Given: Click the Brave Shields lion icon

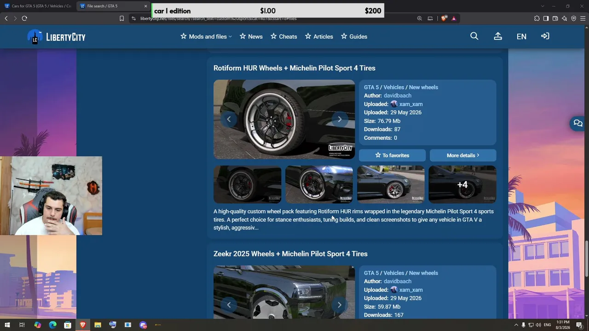Looking at the screenshot, I should [x=444, y=18].
